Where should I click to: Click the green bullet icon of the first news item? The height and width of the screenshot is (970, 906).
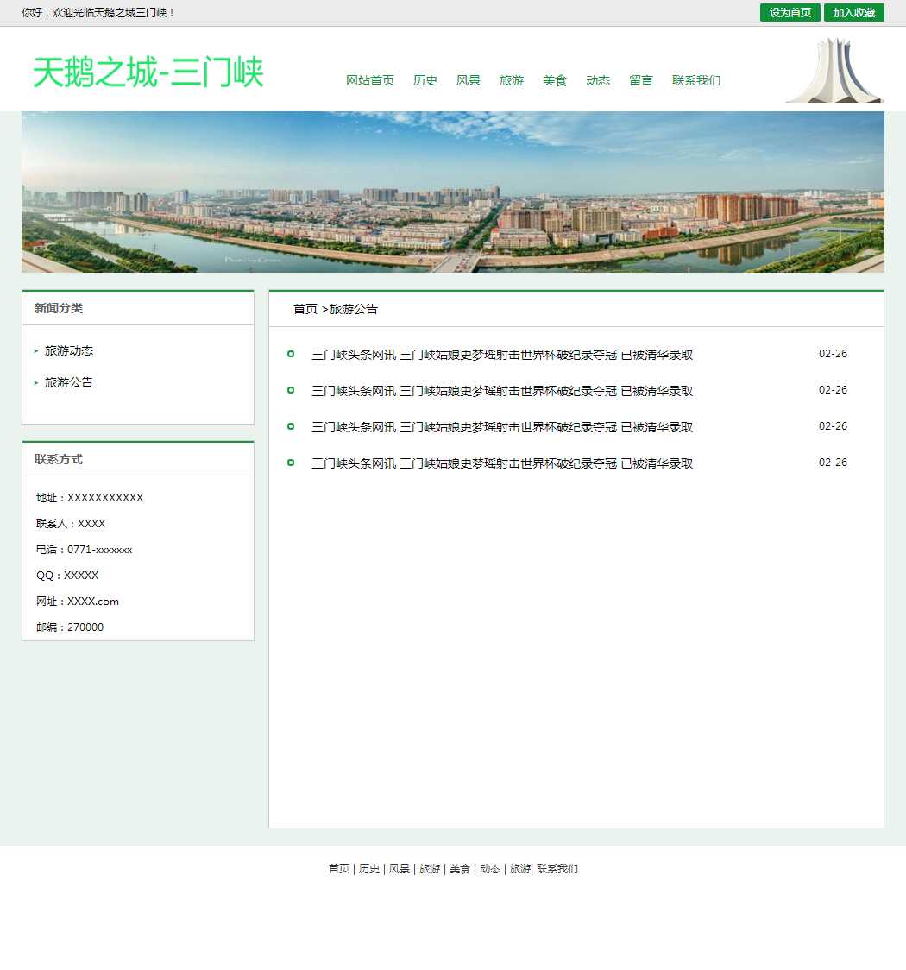[291, 355]
